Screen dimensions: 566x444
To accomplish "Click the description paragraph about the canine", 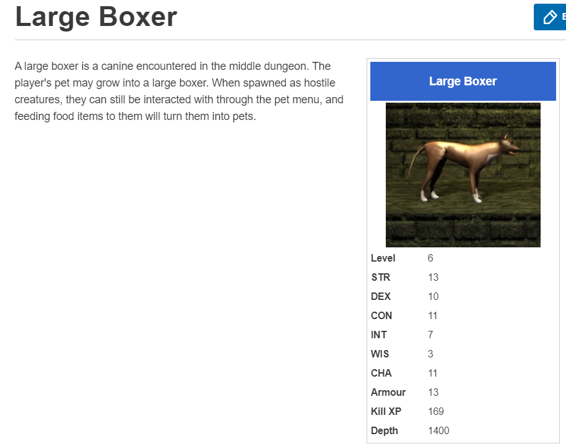I will (x=180, y=91).
